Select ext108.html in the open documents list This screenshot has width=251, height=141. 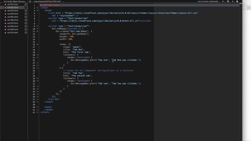pos(13,26)
